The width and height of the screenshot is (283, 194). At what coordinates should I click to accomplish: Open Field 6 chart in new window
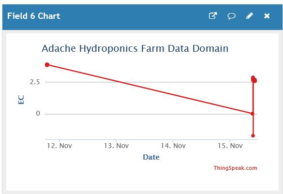213,15
